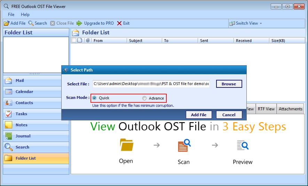Switch to the RTF View tab

pos(266,109)
